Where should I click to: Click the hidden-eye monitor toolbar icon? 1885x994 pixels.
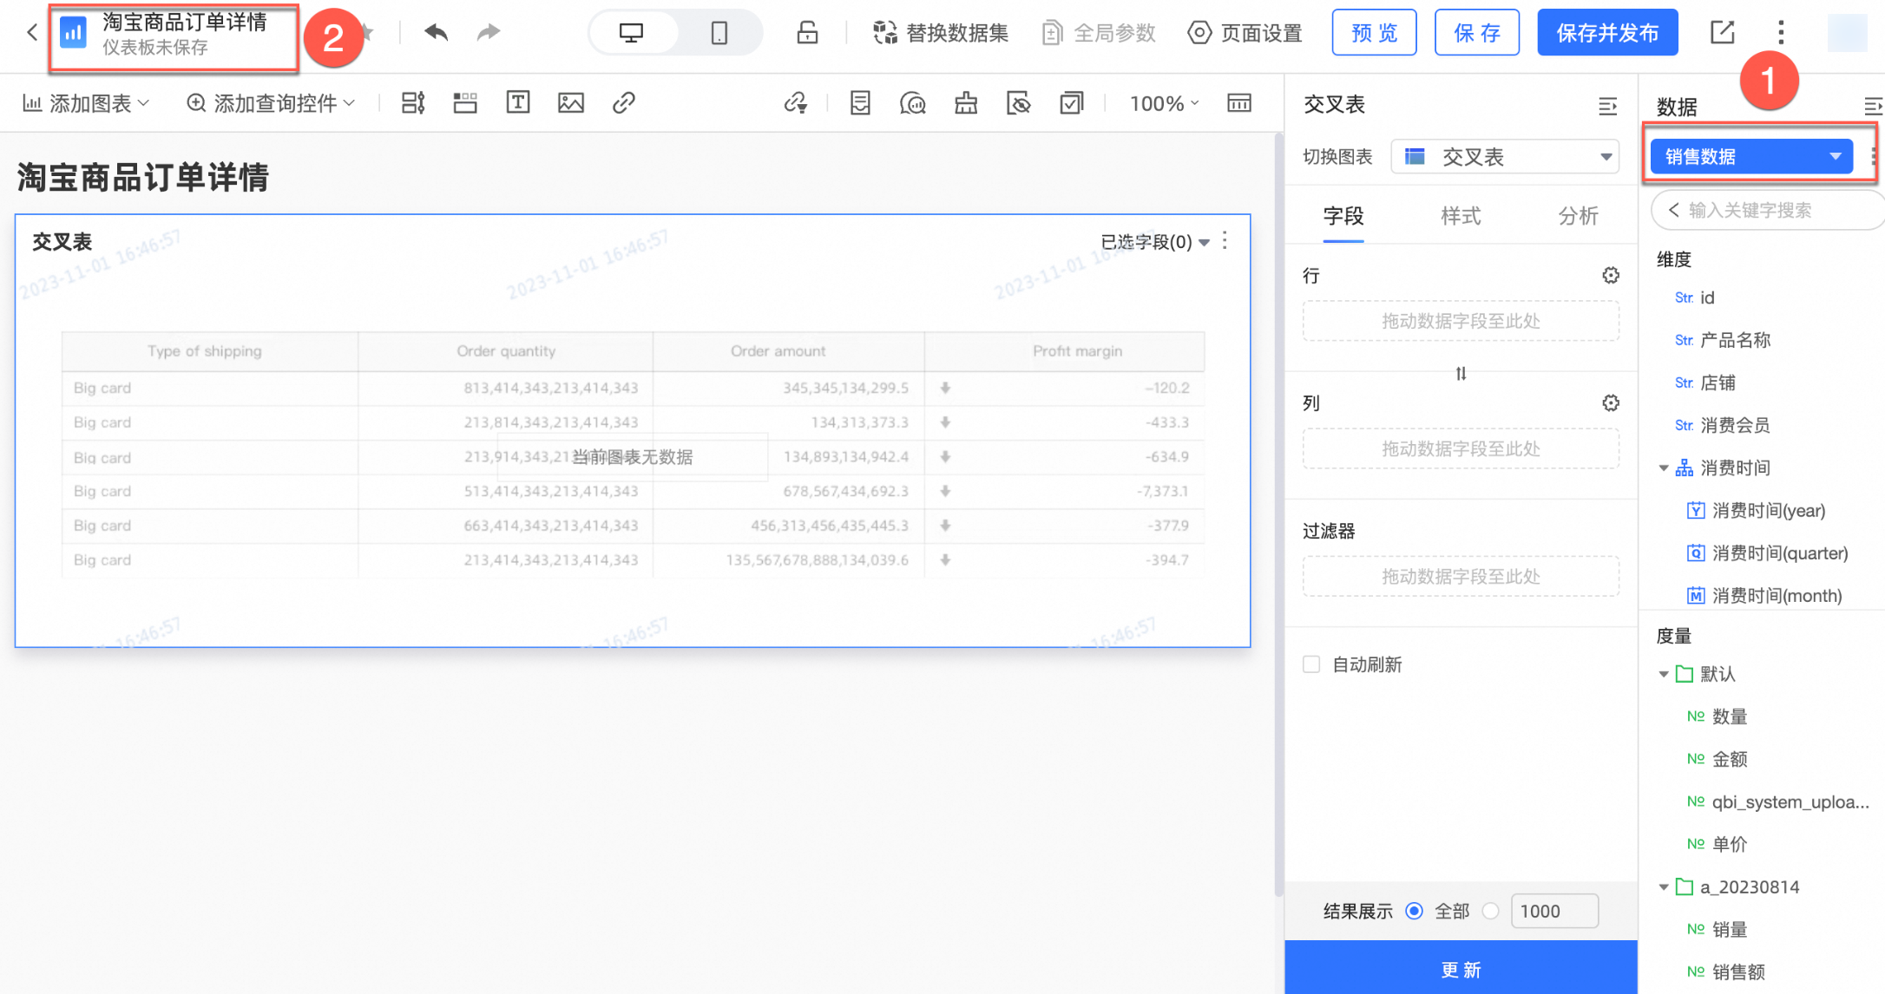point(1018,103)
